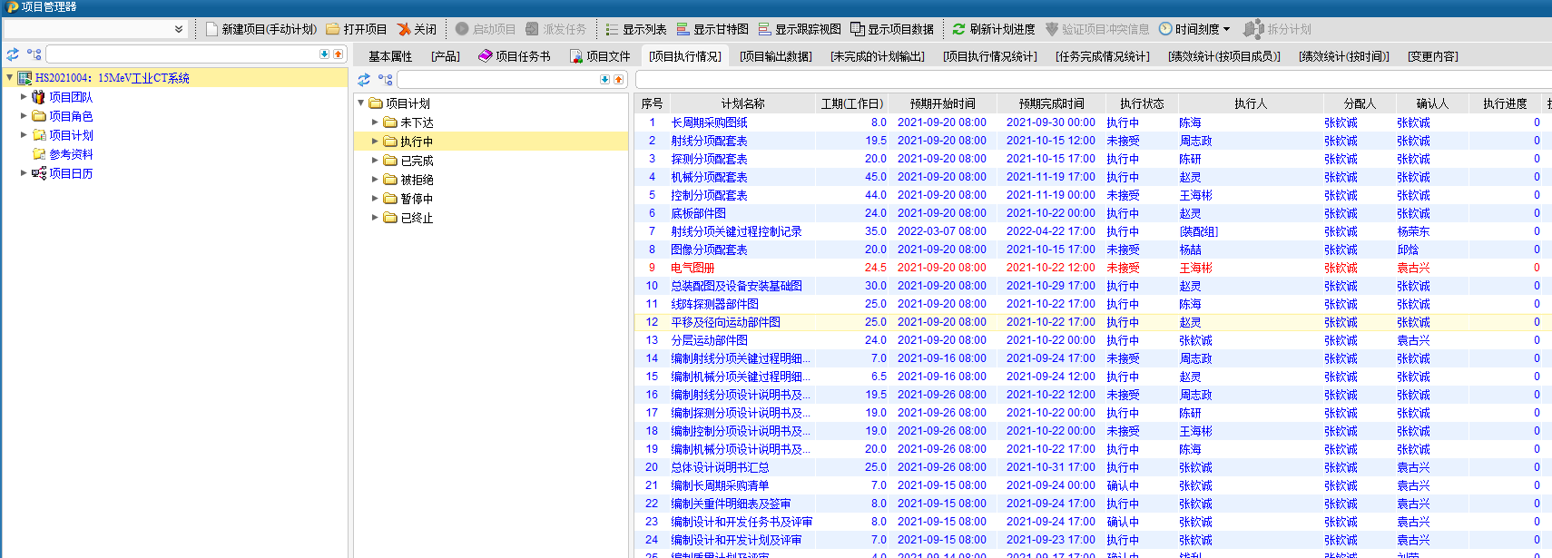
Task: Click 新建项目(手动计划) in the toolbar
Action: 261,29
